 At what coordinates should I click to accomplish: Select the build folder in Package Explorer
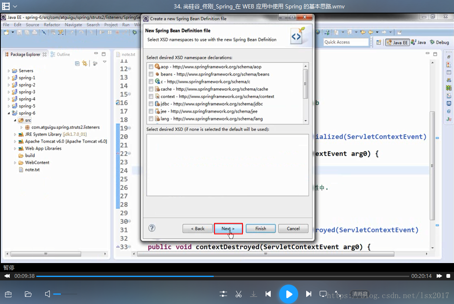[x=30, y=155]
